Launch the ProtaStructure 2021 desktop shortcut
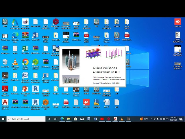This screenshot has width=185, height=139. (x=56, y=24)
